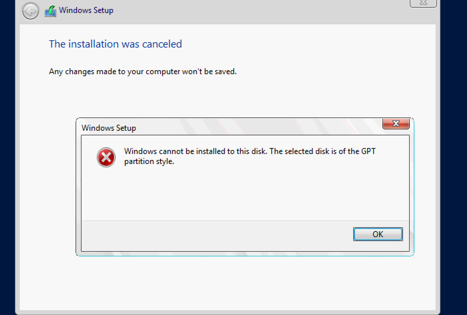The height and width of the screenshot is (315, 467).
Task: Click the "The installation was canceled" heading
Action: pyautogui.click(x=115, y=44)
